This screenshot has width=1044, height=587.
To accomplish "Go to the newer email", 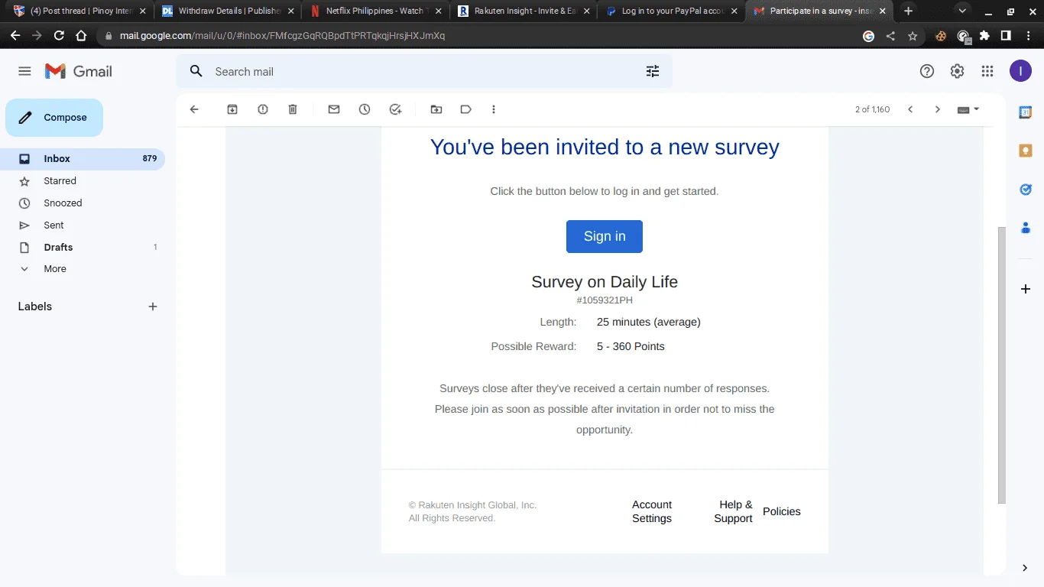I will coord(910,109).
